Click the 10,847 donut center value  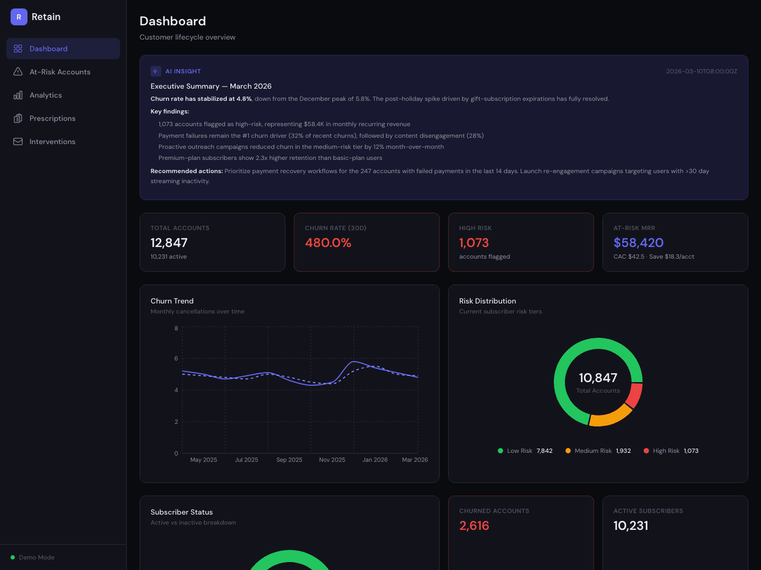598,378
